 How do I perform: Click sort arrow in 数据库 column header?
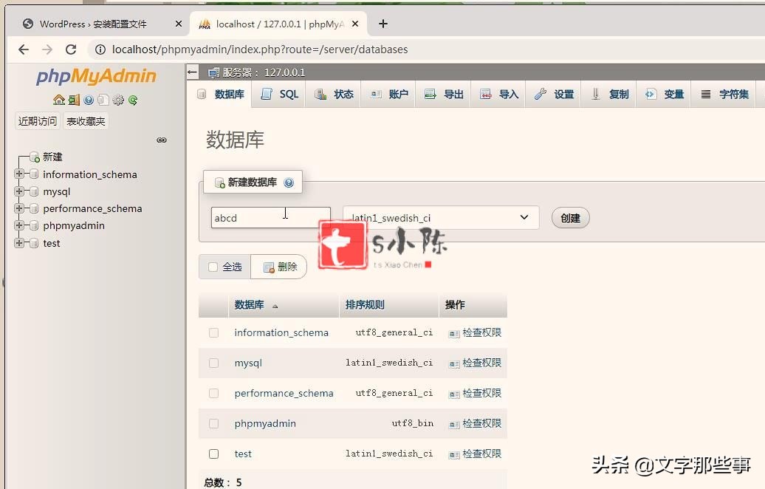[275, 306]
